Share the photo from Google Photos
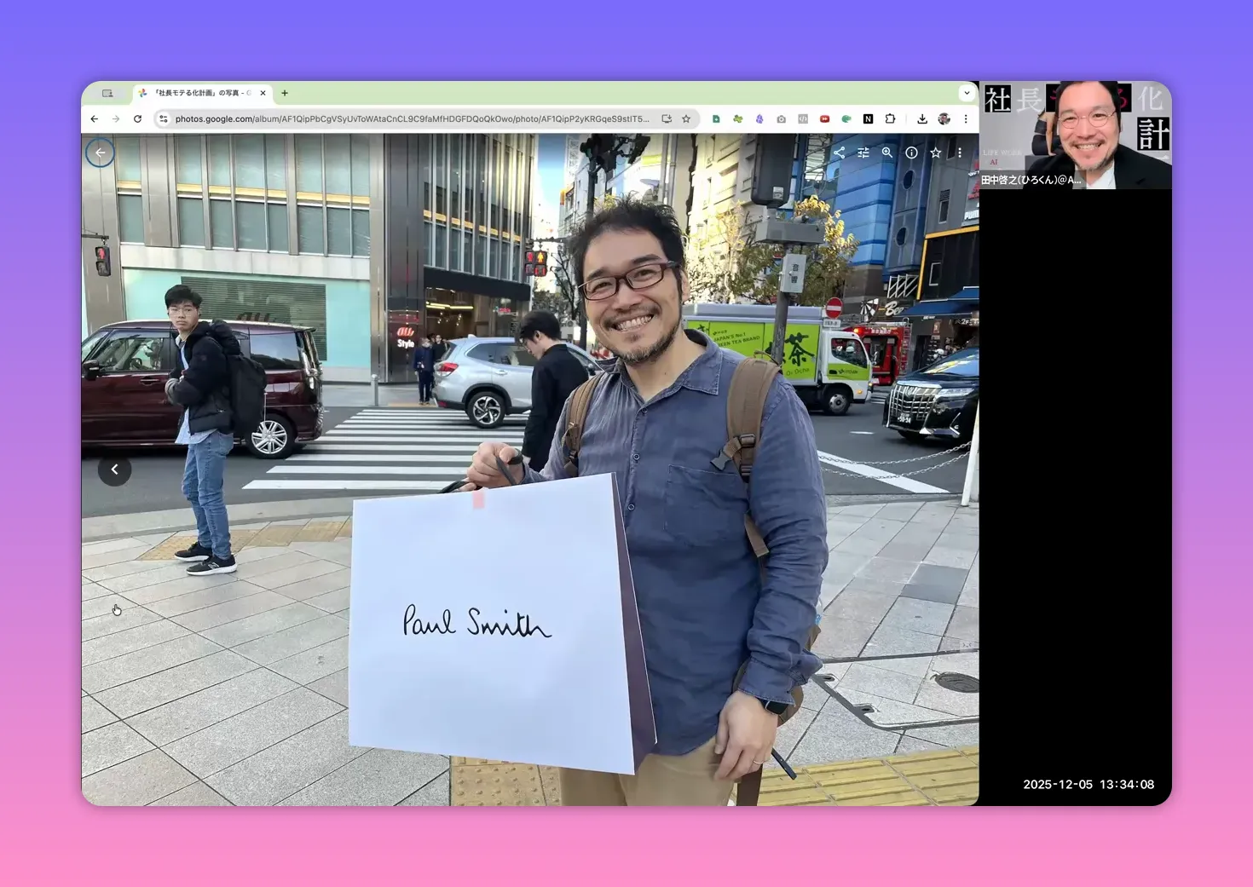Image resolution: width=1253 pixels, height=887 pixels. [840, 153]
